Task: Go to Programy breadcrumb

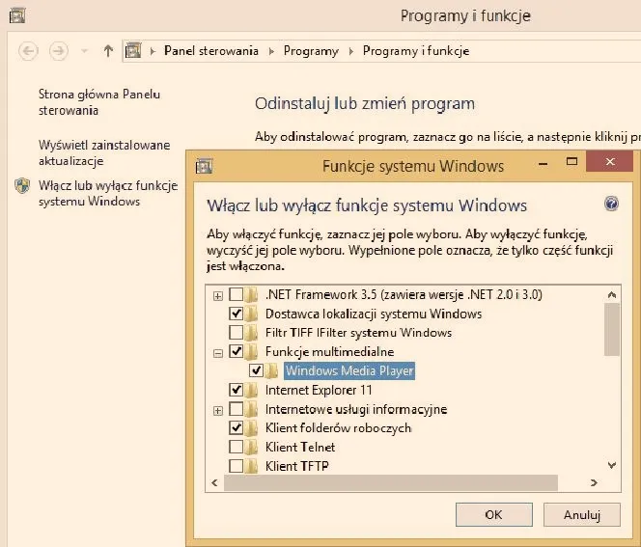Action: [x=311, y=51]
